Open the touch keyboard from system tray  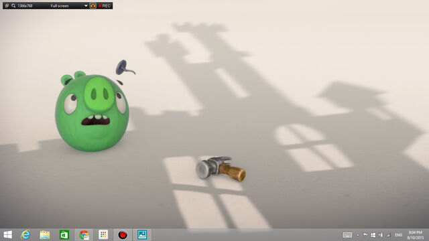(x=347, y=235)
